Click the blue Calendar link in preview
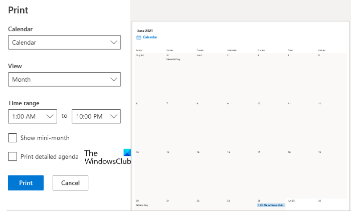The height and width of the screenshot is (211, 351). 150,37
